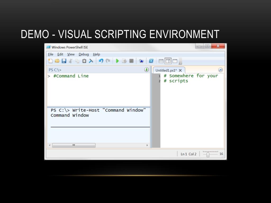Run the selection icon next to play
This screenshot has height=203, width=271.
click(x=124, y=61)
